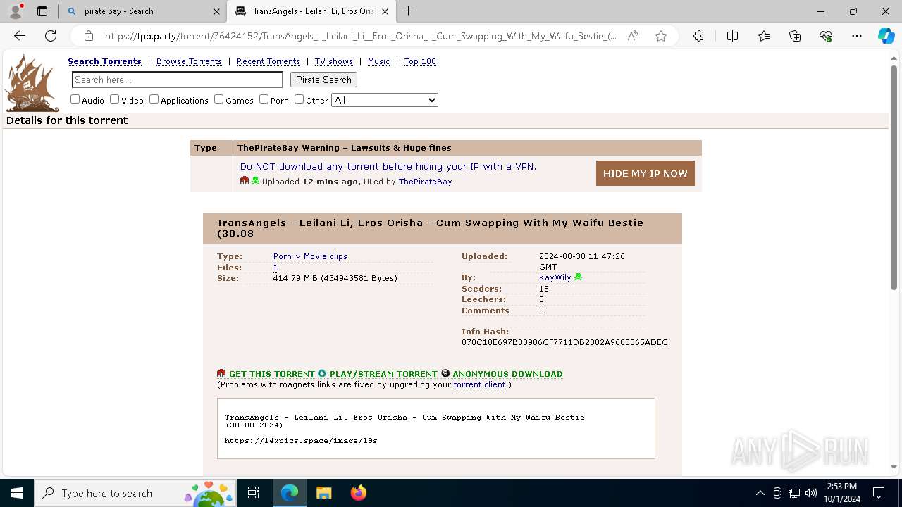Click the lock site info icon
This screenshot has width=902, height=507.
89,36
